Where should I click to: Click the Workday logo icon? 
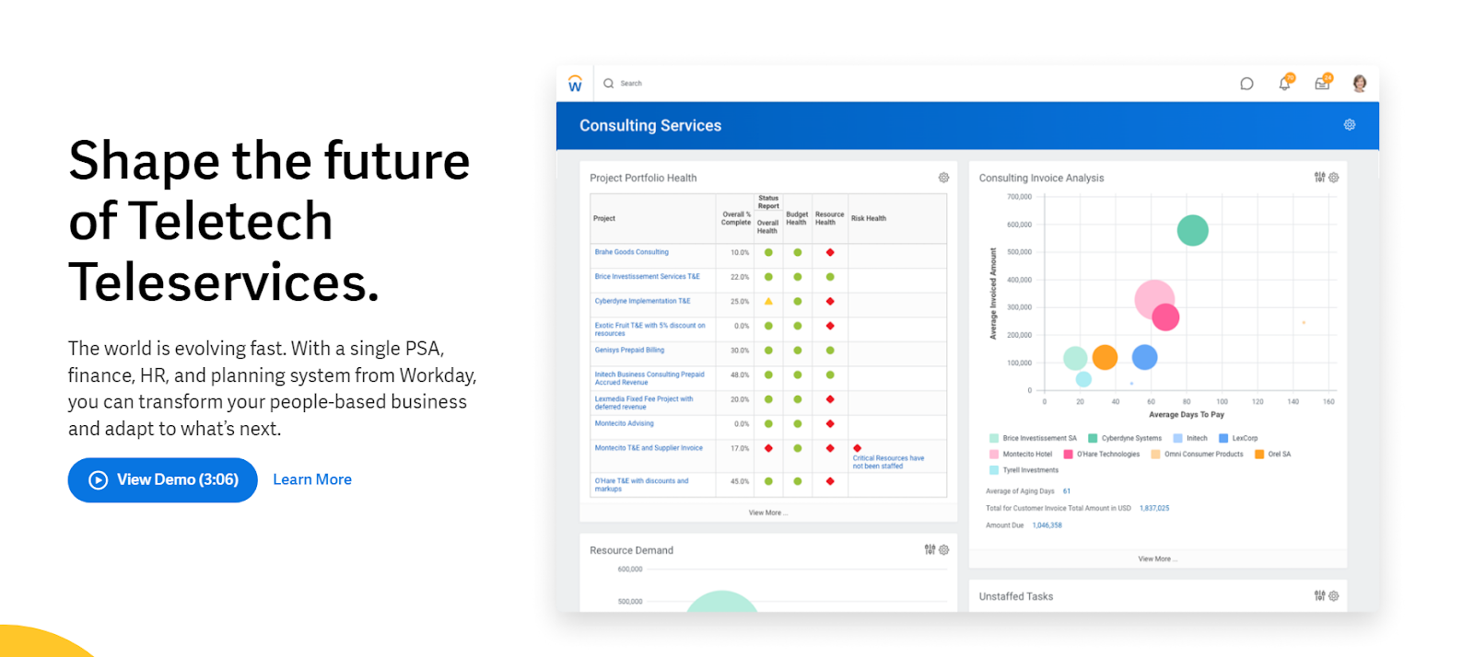[575, 84]
